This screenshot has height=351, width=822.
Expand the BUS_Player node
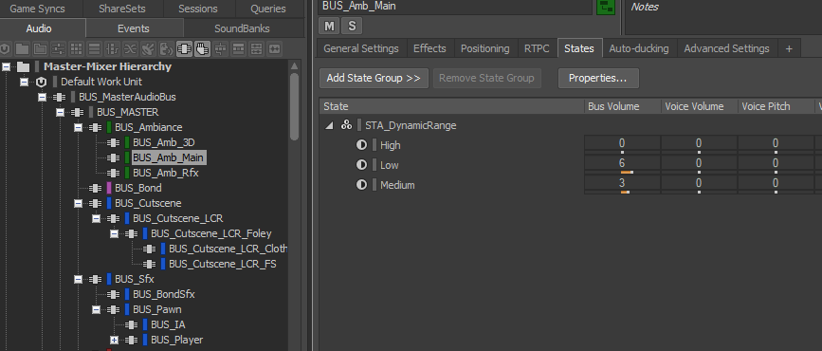click(x=115, y=340)
